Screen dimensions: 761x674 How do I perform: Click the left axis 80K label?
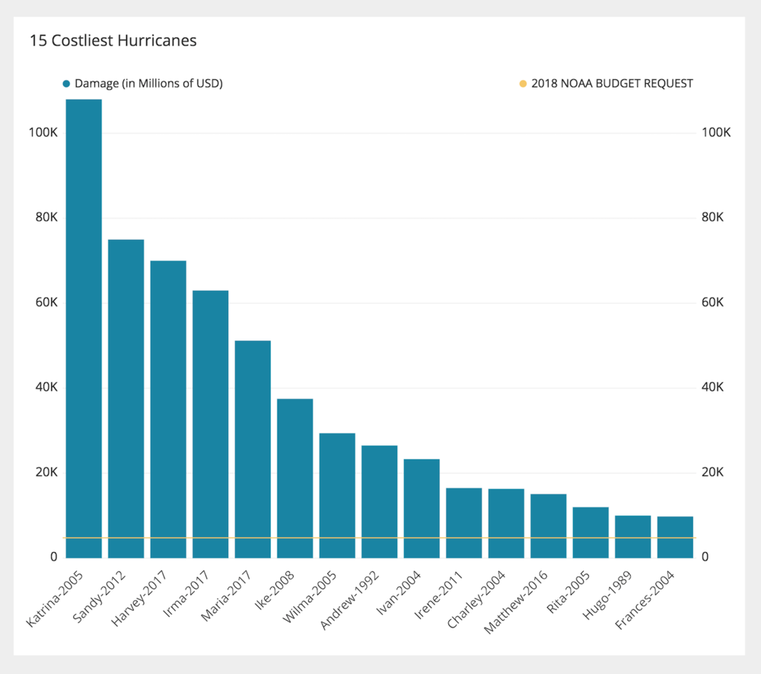[x=46, y=218]
